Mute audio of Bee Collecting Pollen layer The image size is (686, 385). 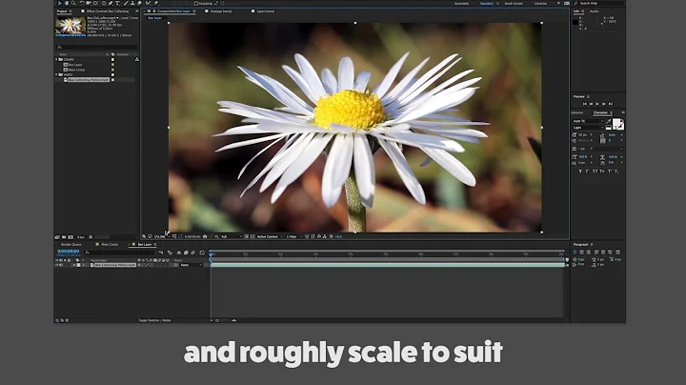tap(61, 265)
